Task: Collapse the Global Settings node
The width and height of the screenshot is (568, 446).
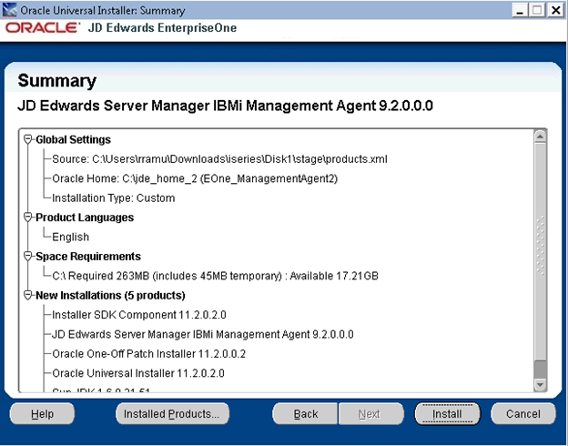Action: 28,139
